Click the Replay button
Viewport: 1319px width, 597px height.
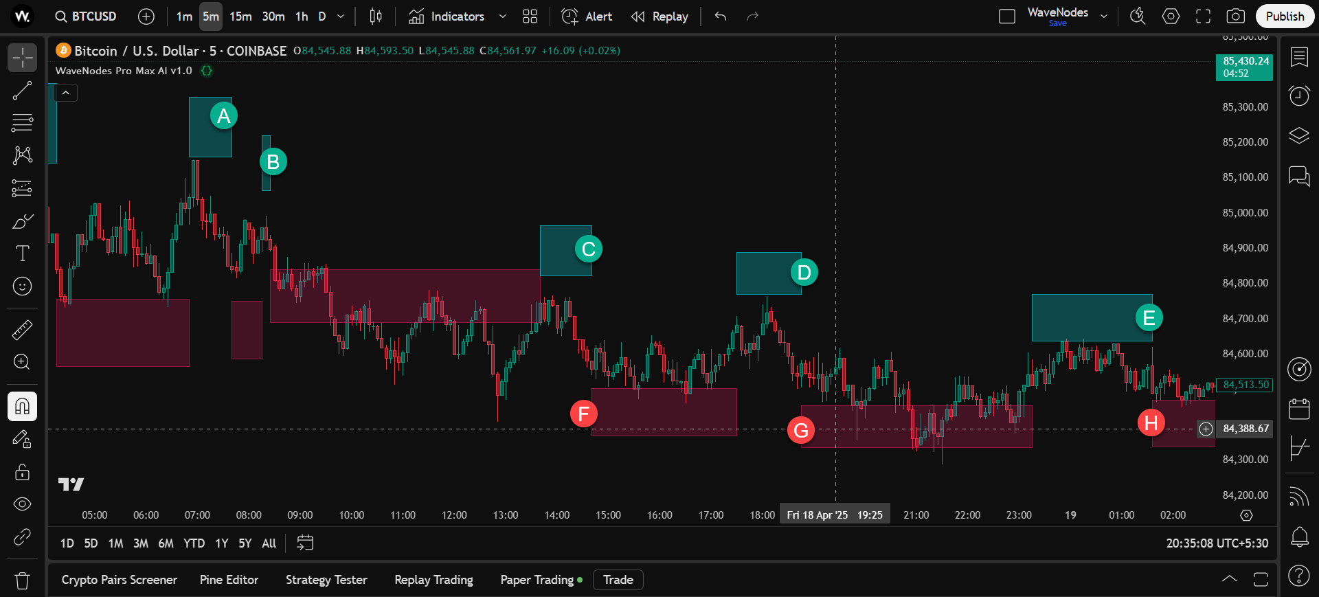(660, 16)
